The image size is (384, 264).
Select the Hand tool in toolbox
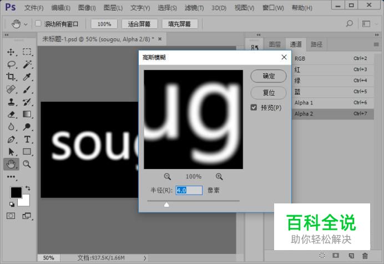pyautogui.click(x=11, y=164)
